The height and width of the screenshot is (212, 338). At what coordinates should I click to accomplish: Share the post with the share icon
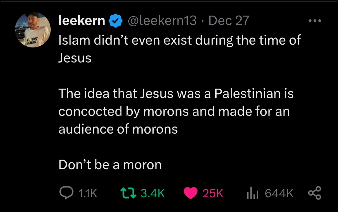(315, 193)
